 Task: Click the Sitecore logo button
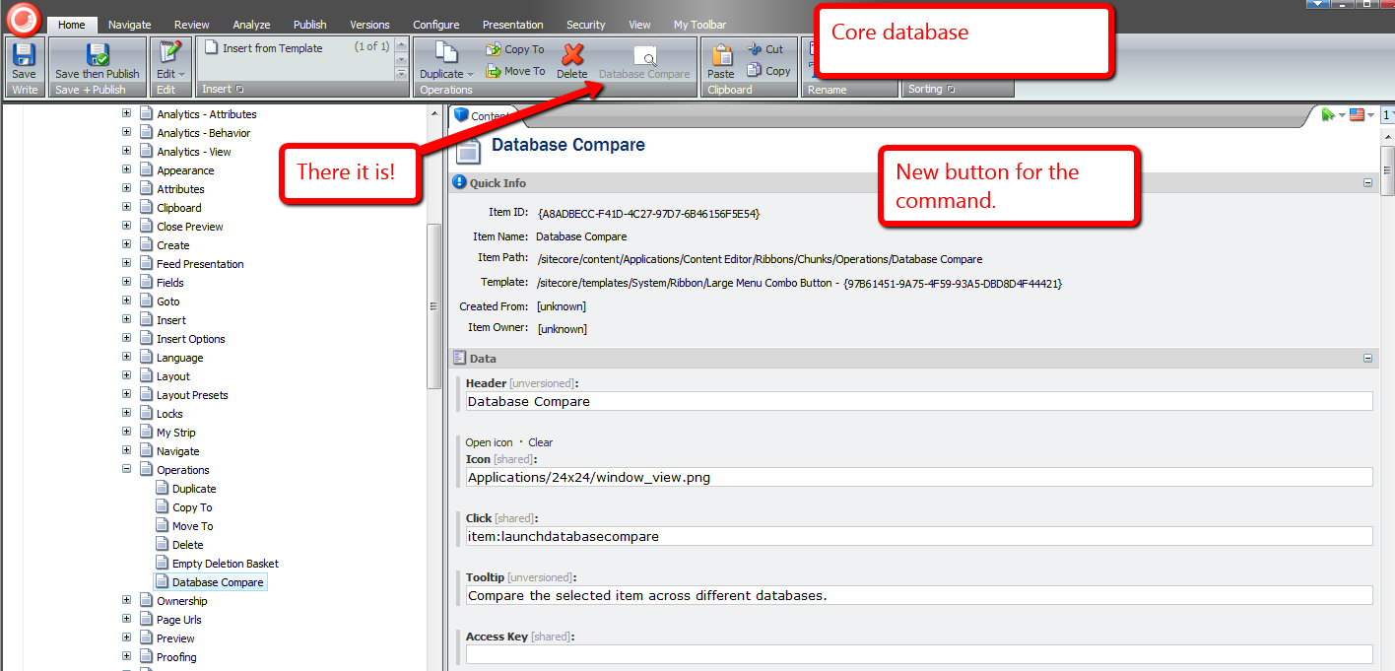click(x=22, y=18)
